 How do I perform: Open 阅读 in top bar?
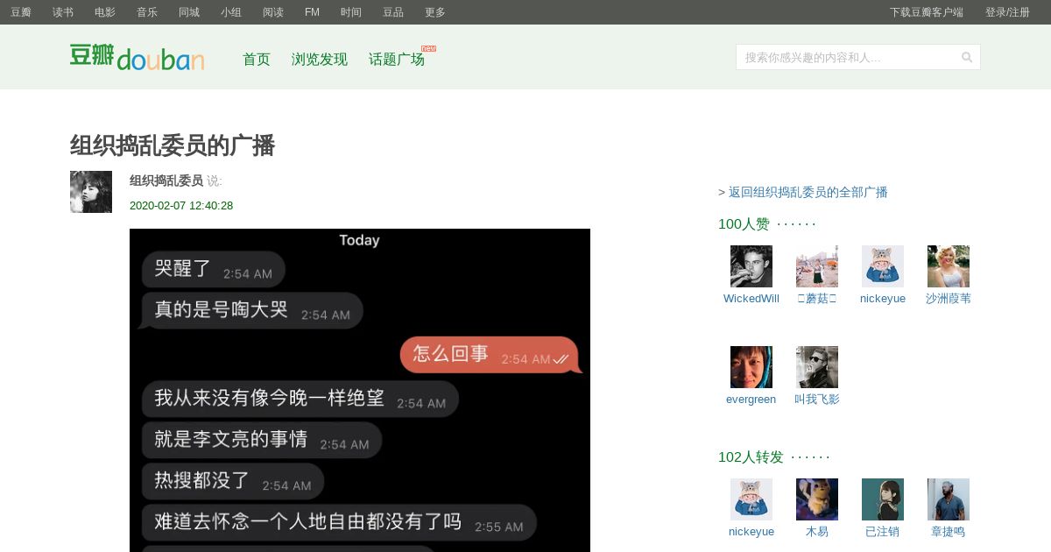pyautogui.click(x=273, y=12)
